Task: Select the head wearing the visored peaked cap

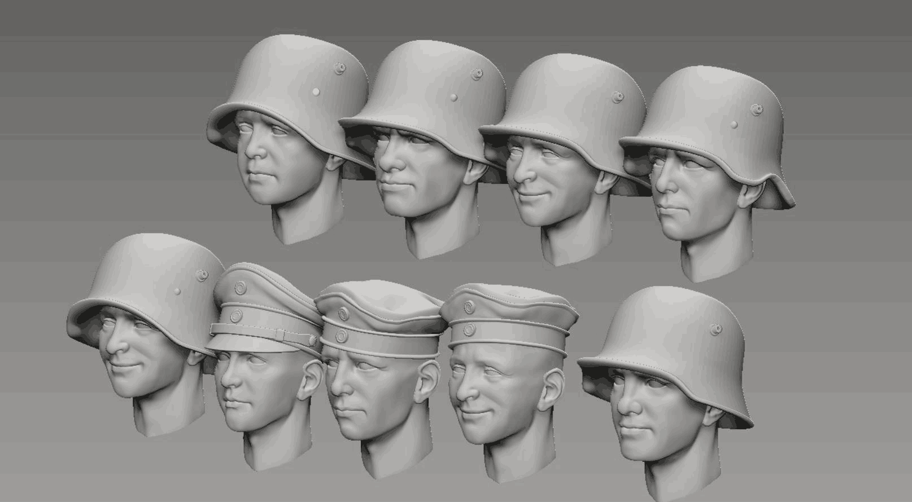Action: click(x=264, y=367)
